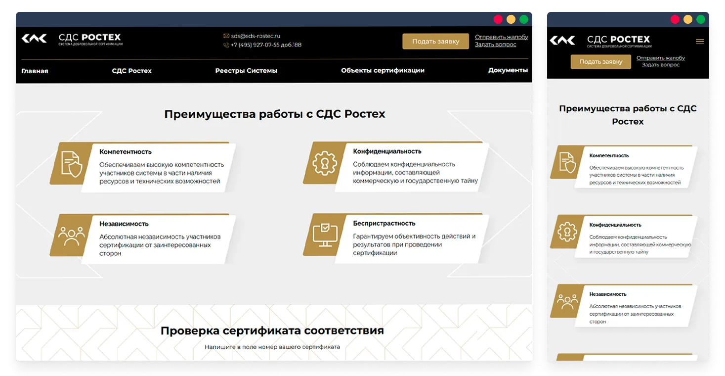Click the people Независимость icon in desktop view
The height and width of the screenshot is (376, 725).
coord(71,235)
